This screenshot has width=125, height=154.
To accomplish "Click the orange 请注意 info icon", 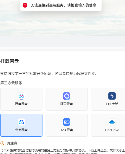I will click(2, 143).
